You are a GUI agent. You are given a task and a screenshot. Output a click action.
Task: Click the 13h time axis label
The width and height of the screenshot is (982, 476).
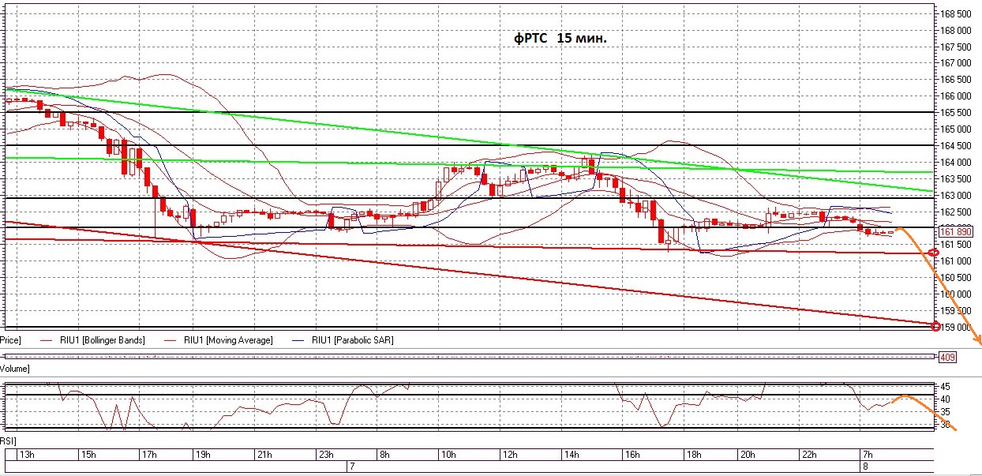28,455
